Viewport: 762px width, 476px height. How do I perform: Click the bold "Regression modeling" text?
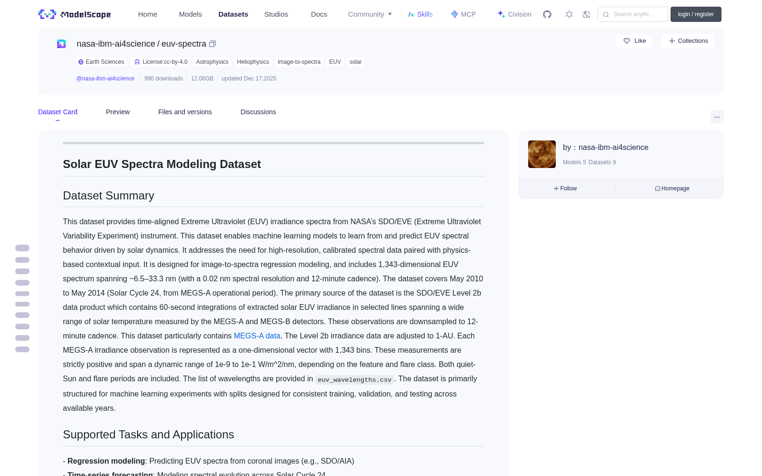coord(106,461)
